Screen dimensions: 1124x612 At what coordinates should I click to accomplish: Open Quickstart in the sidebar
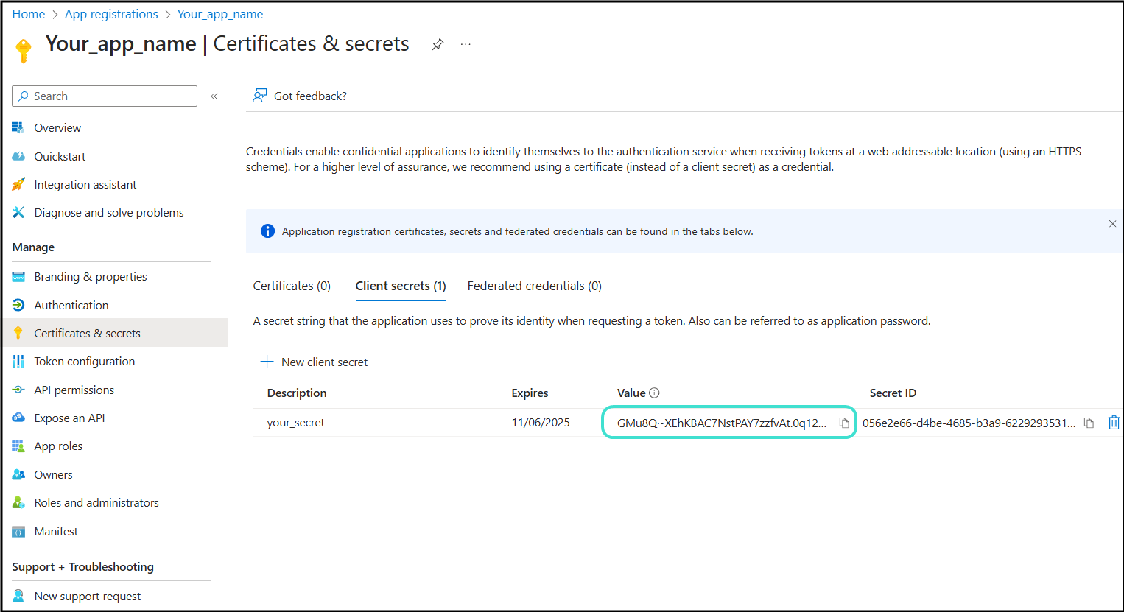[60, 156]
